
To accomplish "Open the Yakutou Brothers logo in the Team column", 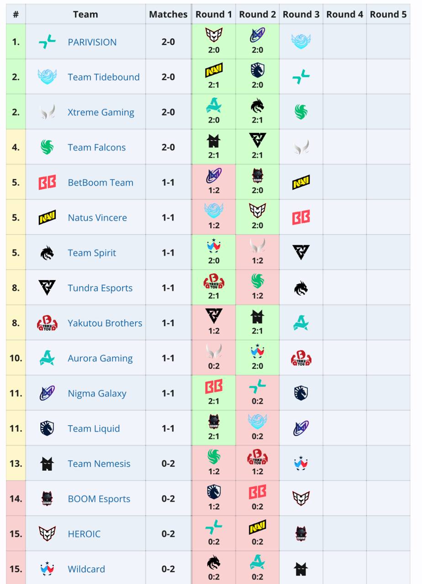I will tap(47, 323).
